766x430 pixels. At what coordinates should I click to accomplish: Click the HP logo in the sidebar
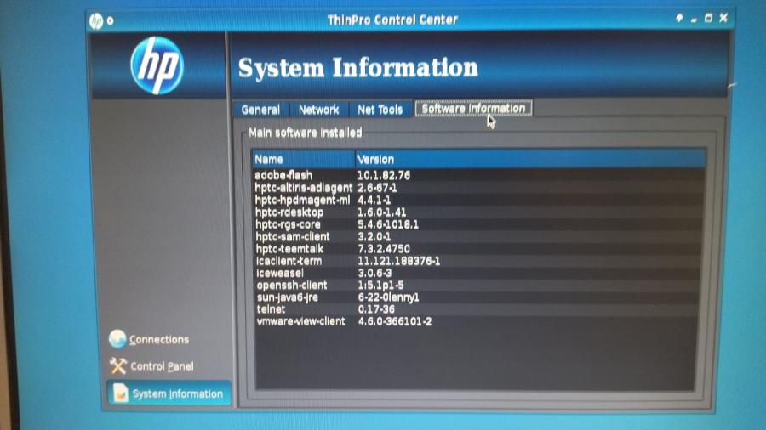tap(157, 65)
